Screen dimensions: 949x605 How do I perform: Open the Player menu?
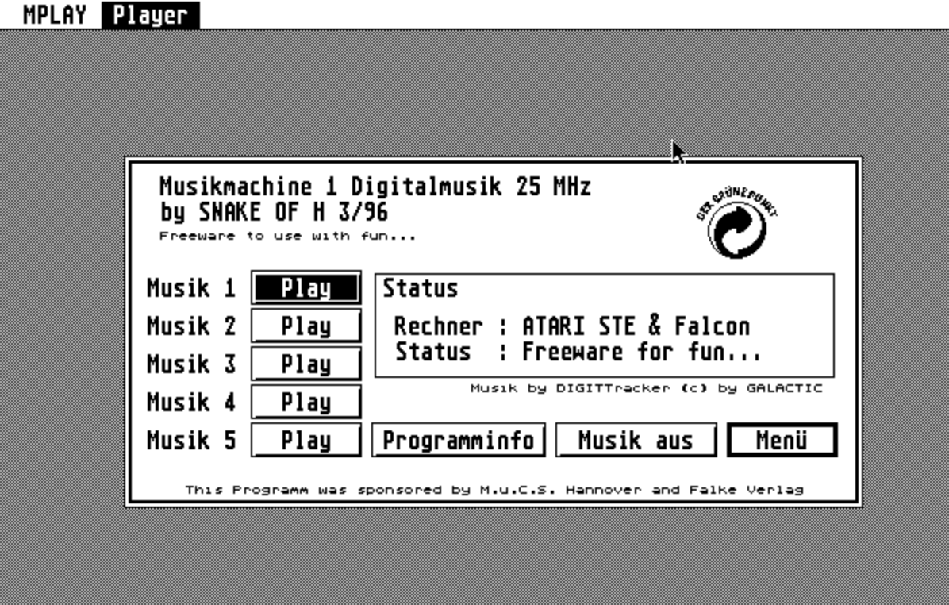[x=150, y=14]
